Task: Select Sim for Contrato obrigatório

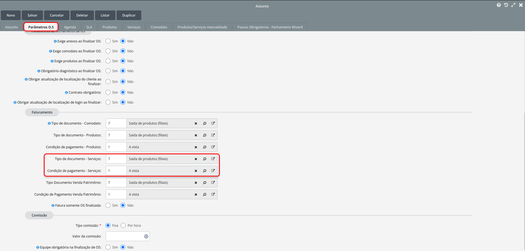Action: 108,92
